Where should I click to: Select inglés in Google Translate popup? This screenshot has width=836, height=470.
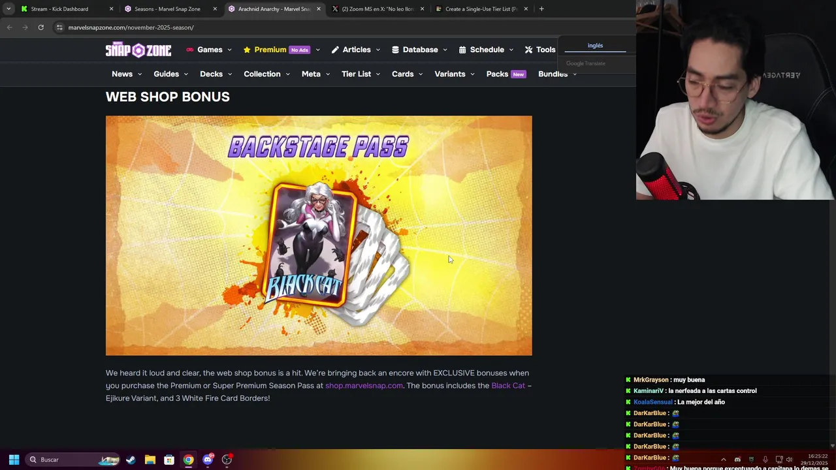point(595,46)
